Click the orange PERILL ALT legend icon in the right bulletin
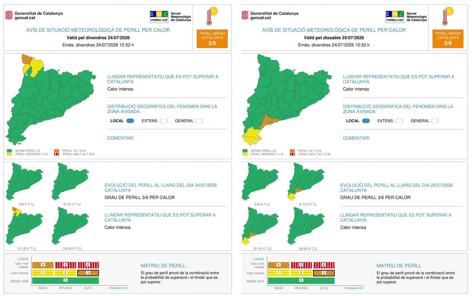 pos(292,151)
